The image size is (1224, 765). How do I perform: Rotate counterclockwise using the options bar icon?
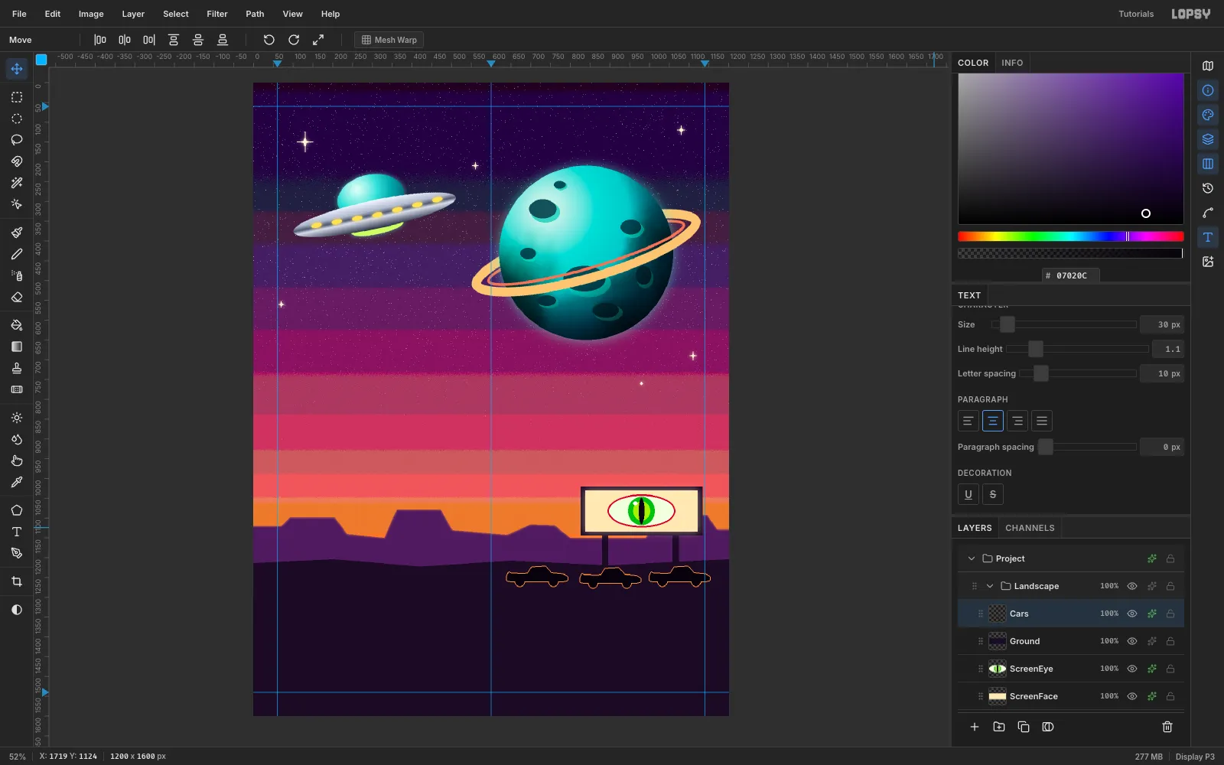[269, 40]
